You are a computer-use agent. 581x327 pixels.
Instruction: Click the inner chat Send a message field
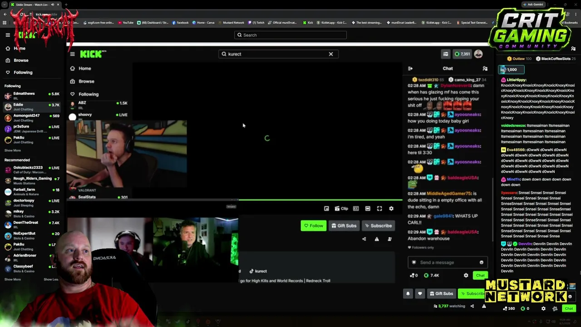pyautogui.click(x=447, y=263)
